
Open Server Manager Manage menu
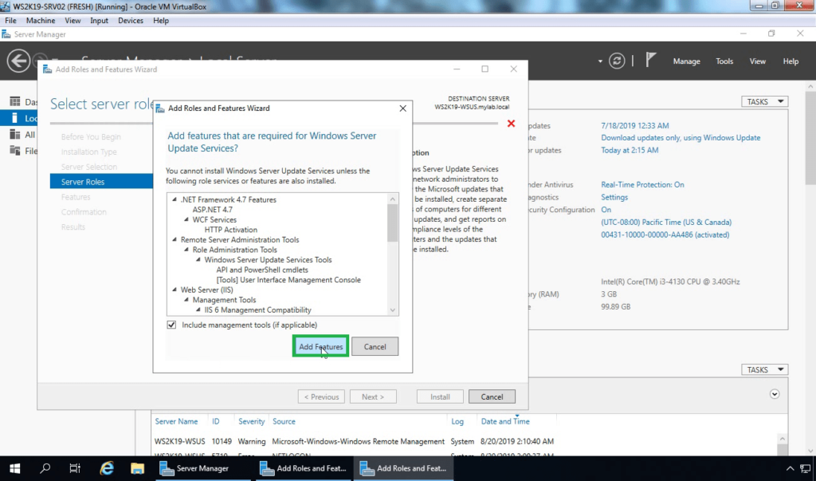click(686, 61)
